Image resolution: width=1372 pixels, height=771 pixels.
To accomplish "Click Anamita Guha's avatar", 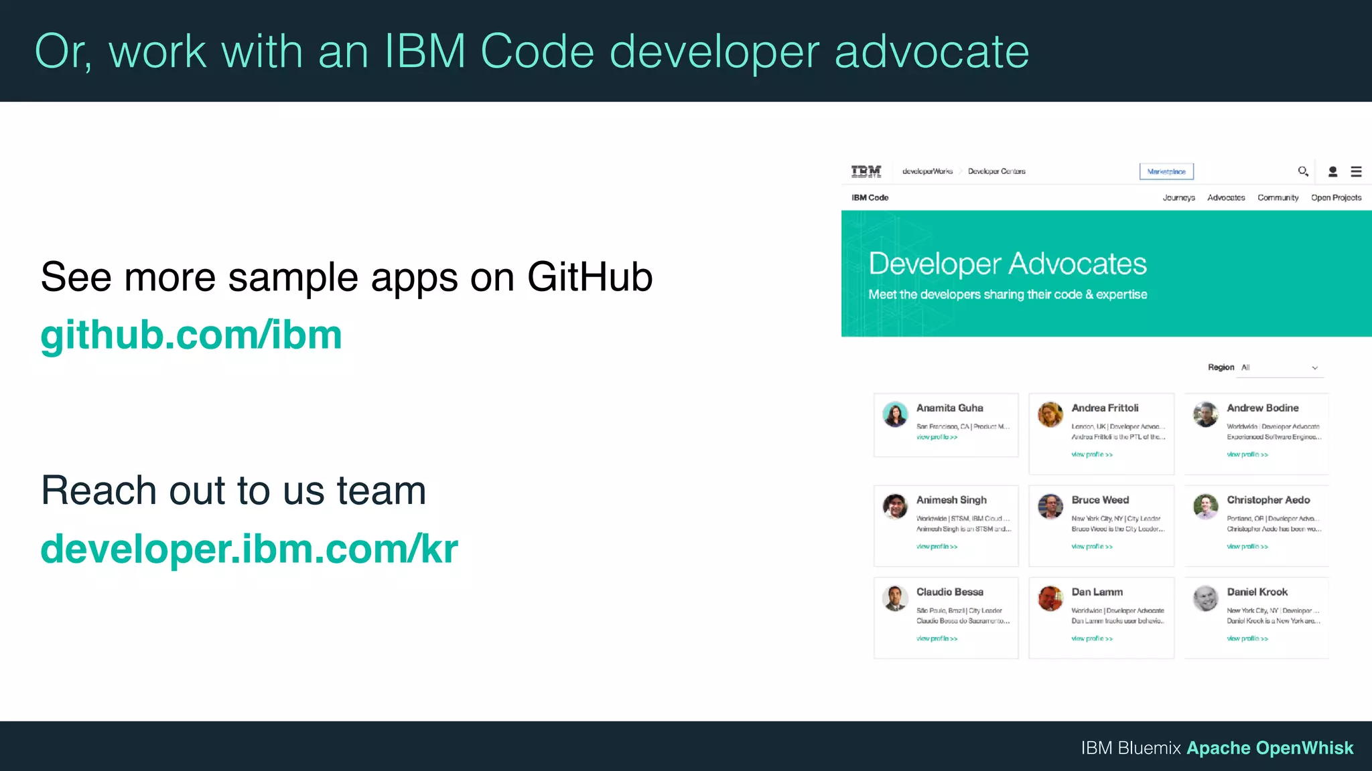I will [895, 414].
